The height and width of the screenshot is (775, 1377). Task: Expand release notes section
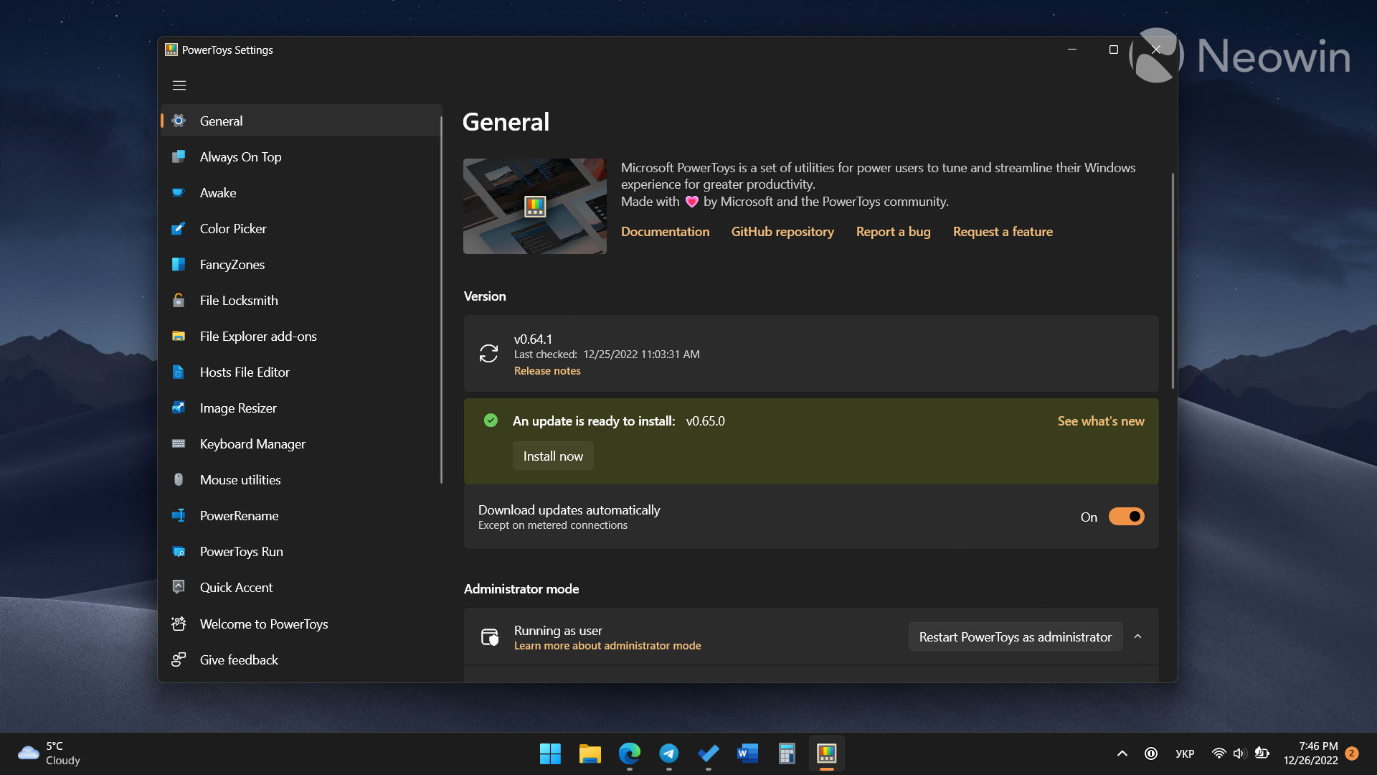546,370
